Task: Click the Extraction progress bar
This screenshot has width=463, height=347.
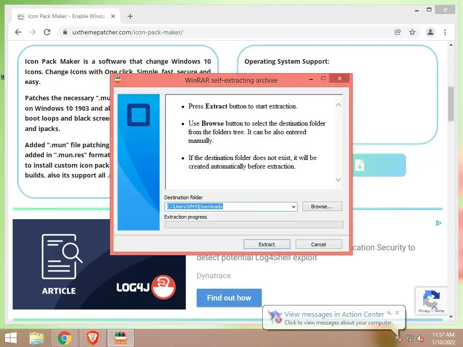Action: coord(254,225)
